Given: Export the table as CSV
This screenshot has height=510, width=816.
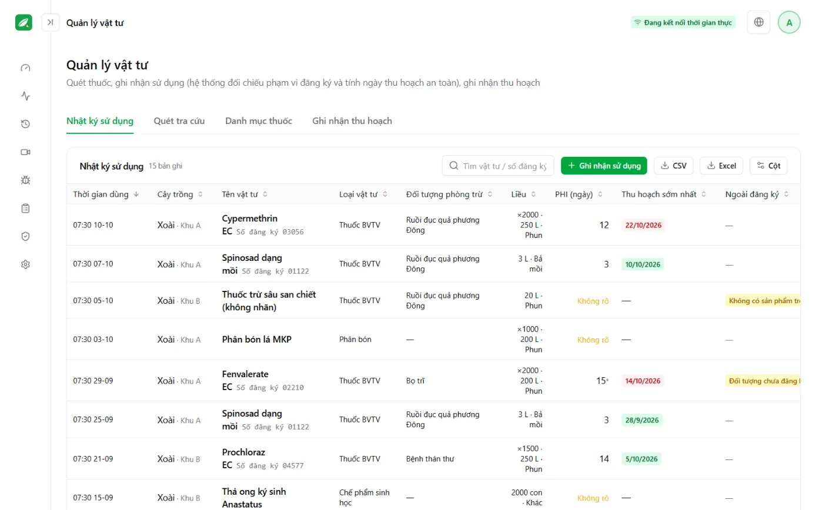Looking at the screenshot, I should tap(674, 166).
